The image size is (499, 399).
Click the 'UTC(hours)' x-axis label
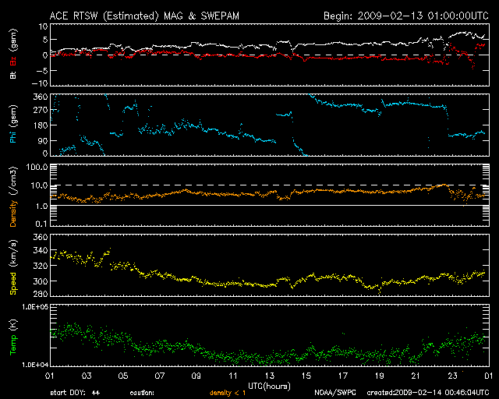(269, 387)
